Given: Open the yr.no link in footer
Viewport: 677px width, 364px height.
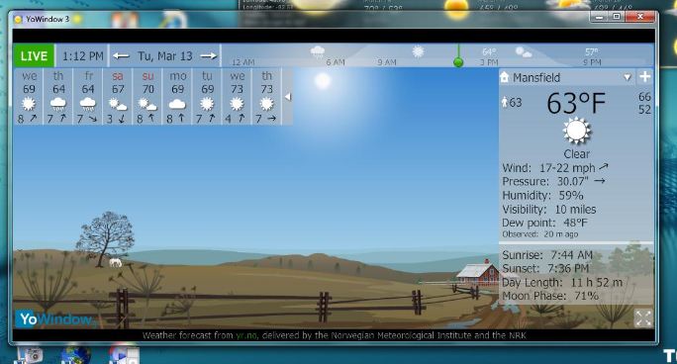Looking at the screenshot, I should click(246, 335).
